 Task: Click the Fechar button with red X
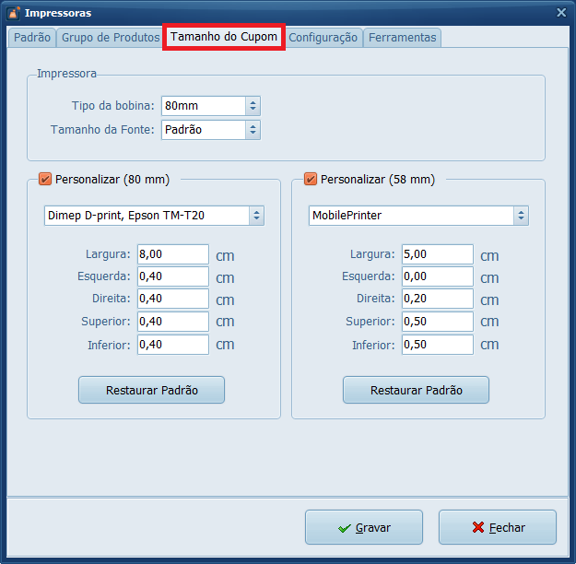pos(498,528)
